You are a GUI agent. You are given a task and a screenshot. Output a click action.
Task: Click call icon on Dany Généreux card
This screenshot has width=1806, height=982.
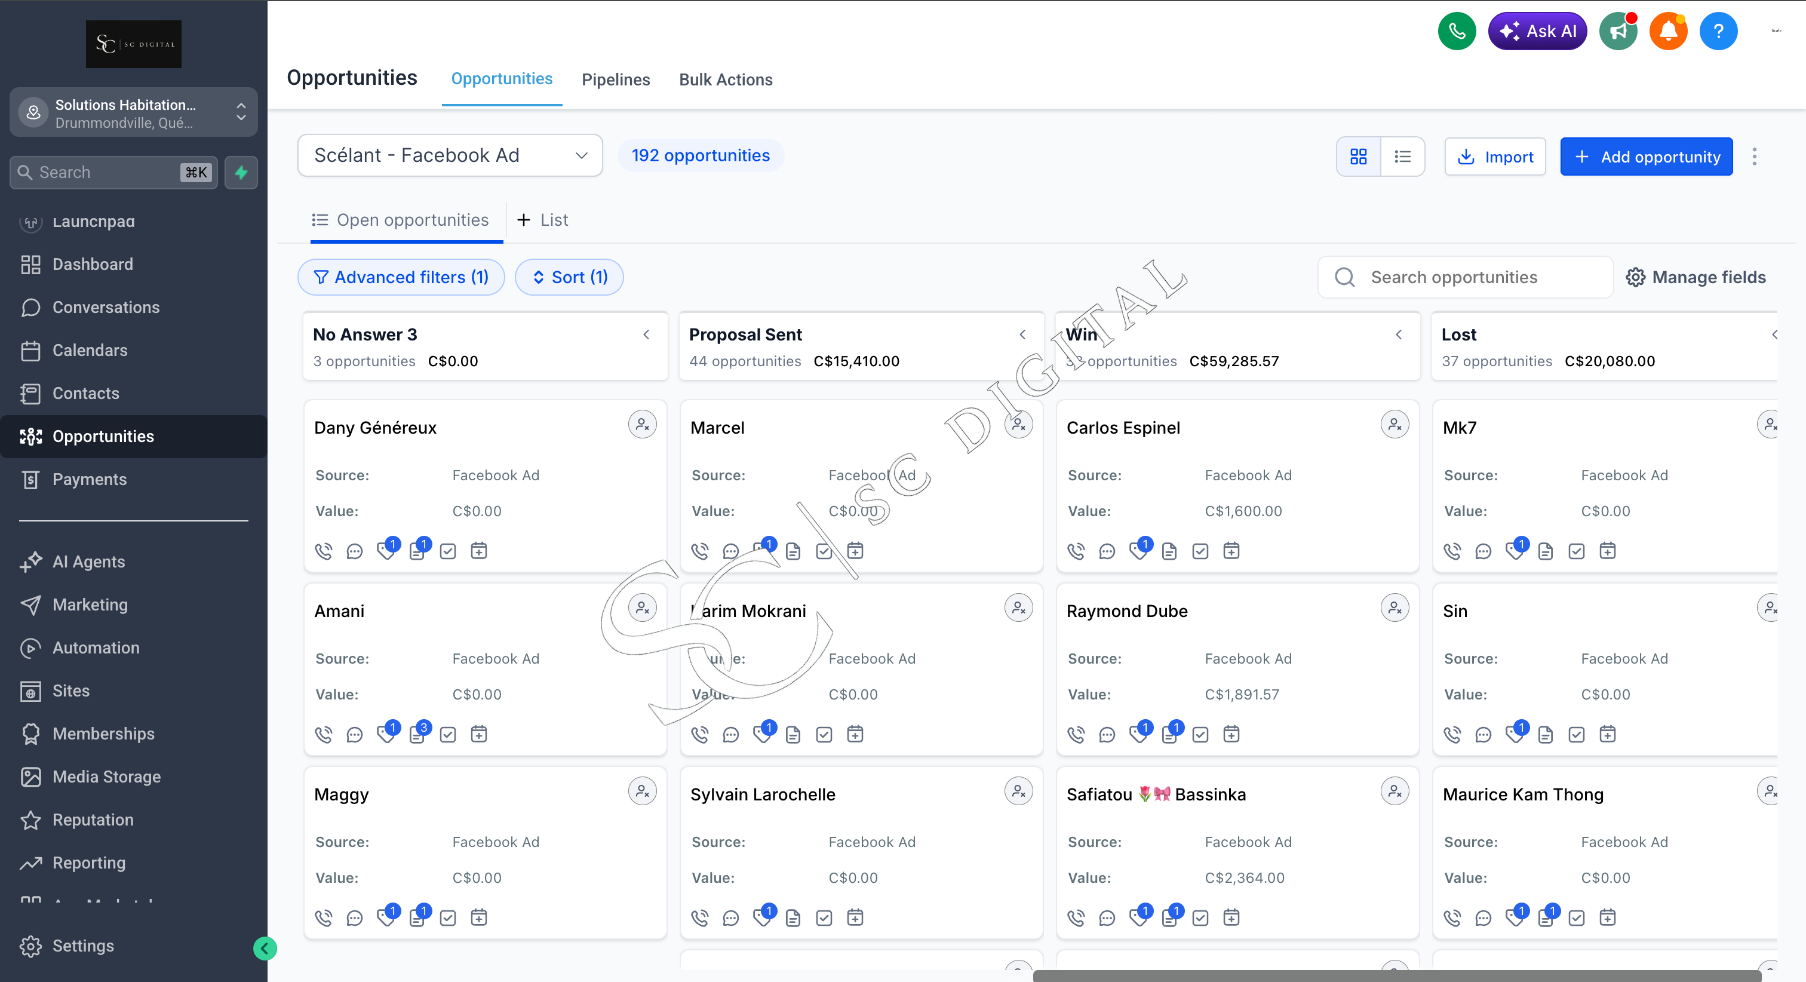click(323, 551)
